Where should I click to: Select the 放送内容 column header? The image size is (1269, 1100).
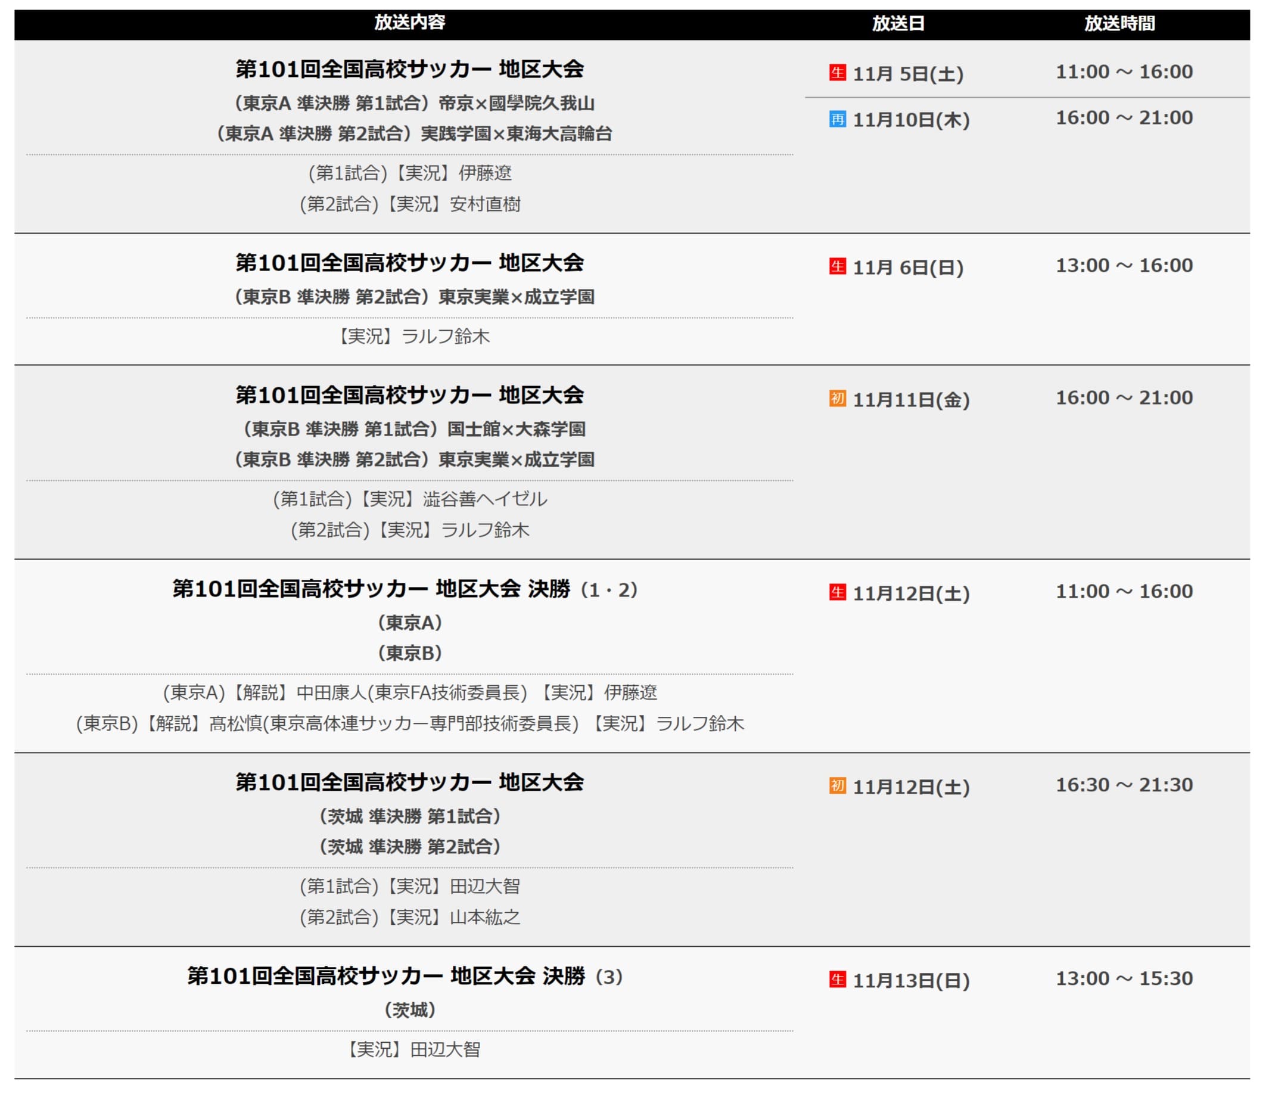pyautogui.click(x=409, y=23)
